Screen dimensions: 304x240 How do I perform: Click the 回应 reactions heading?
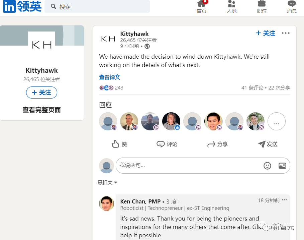tap(105, 105)
